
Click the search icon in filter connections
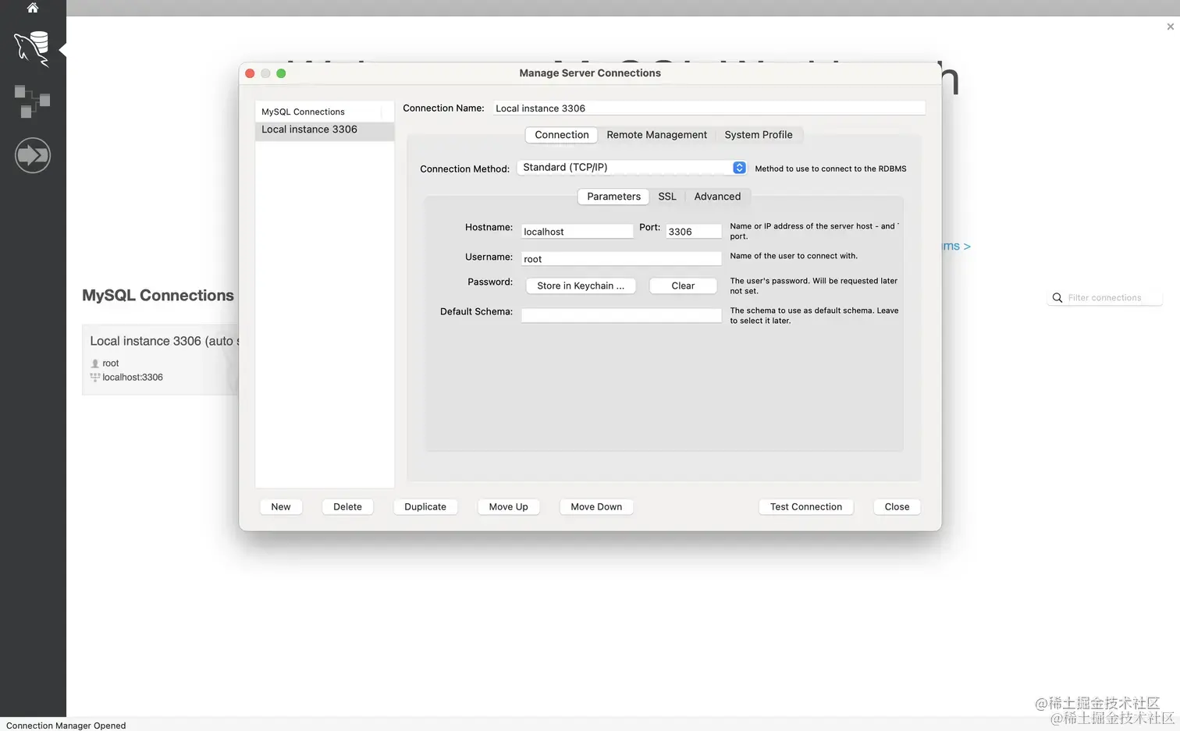tap(1057, 298)
